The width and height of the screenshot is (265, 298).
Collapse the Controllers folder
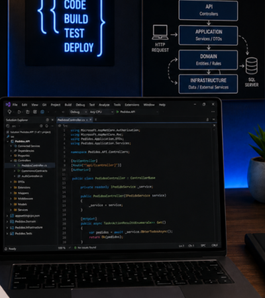coord(11,160)
